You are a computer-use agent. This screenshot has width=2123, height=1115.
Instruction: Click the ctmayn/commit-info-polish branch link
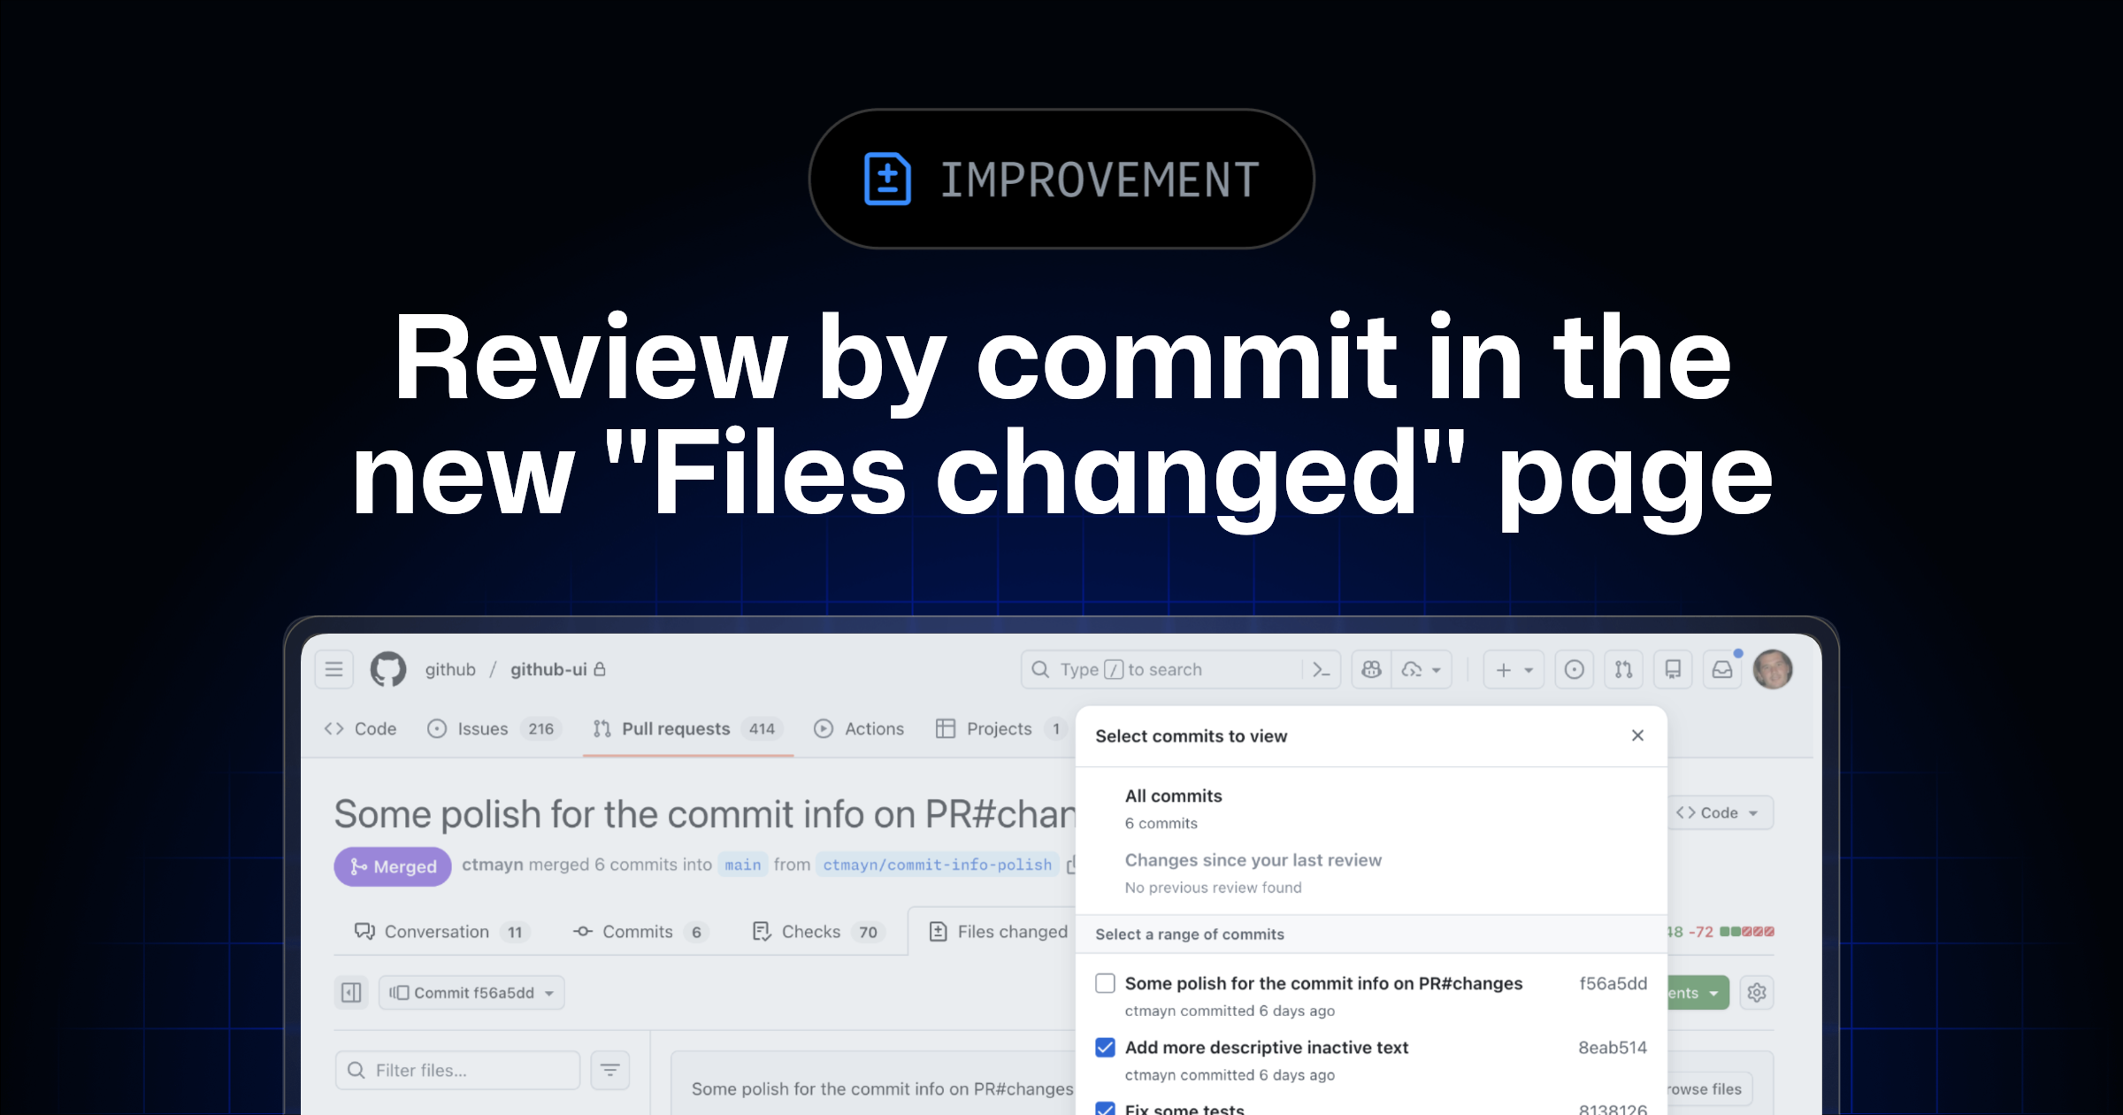[936, 865]
